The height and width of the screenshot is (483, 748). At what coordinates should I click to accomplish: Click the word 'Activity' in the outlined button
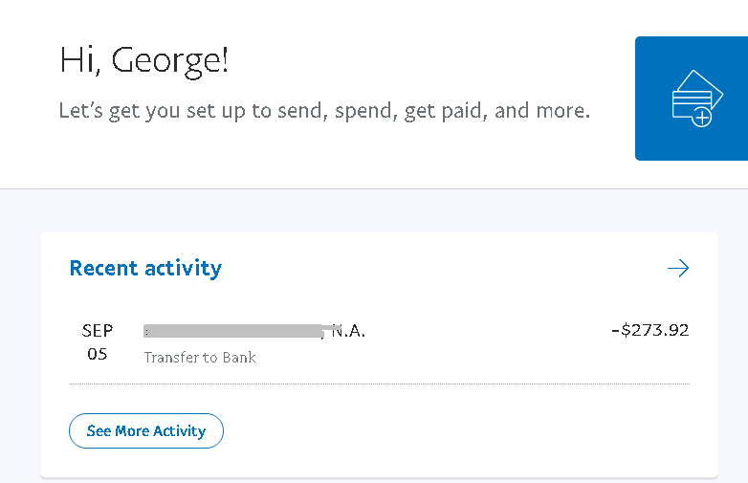[x=180, y=431]
